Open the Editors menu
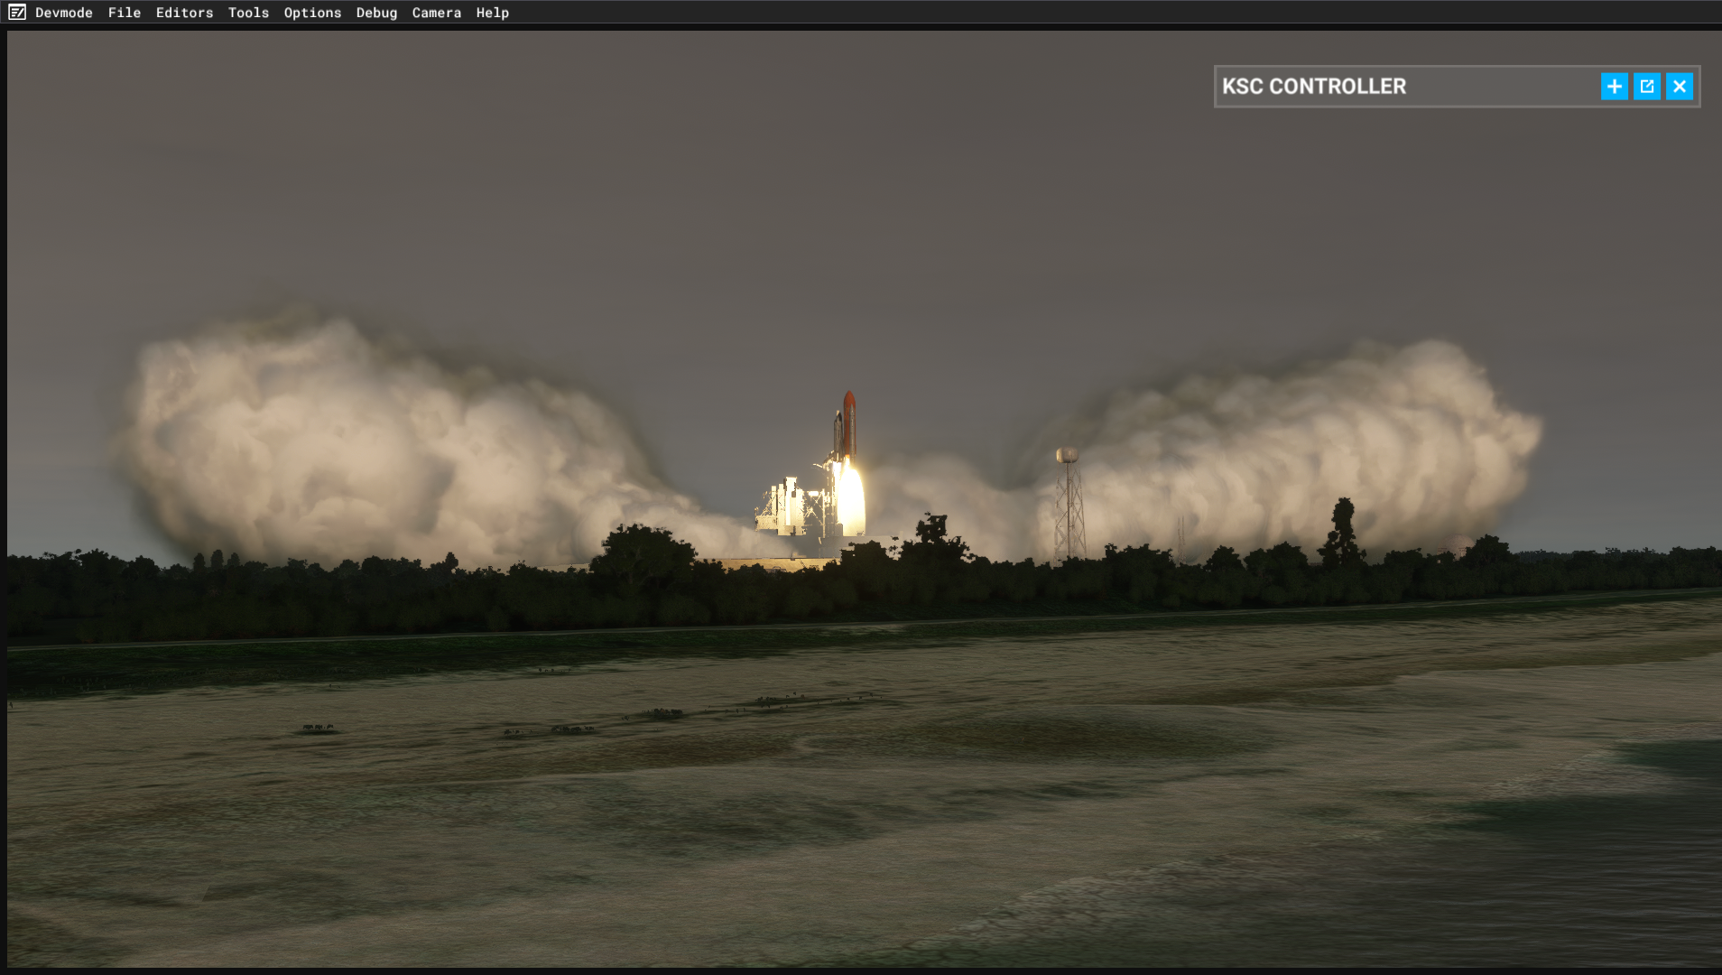 (184, 13)
